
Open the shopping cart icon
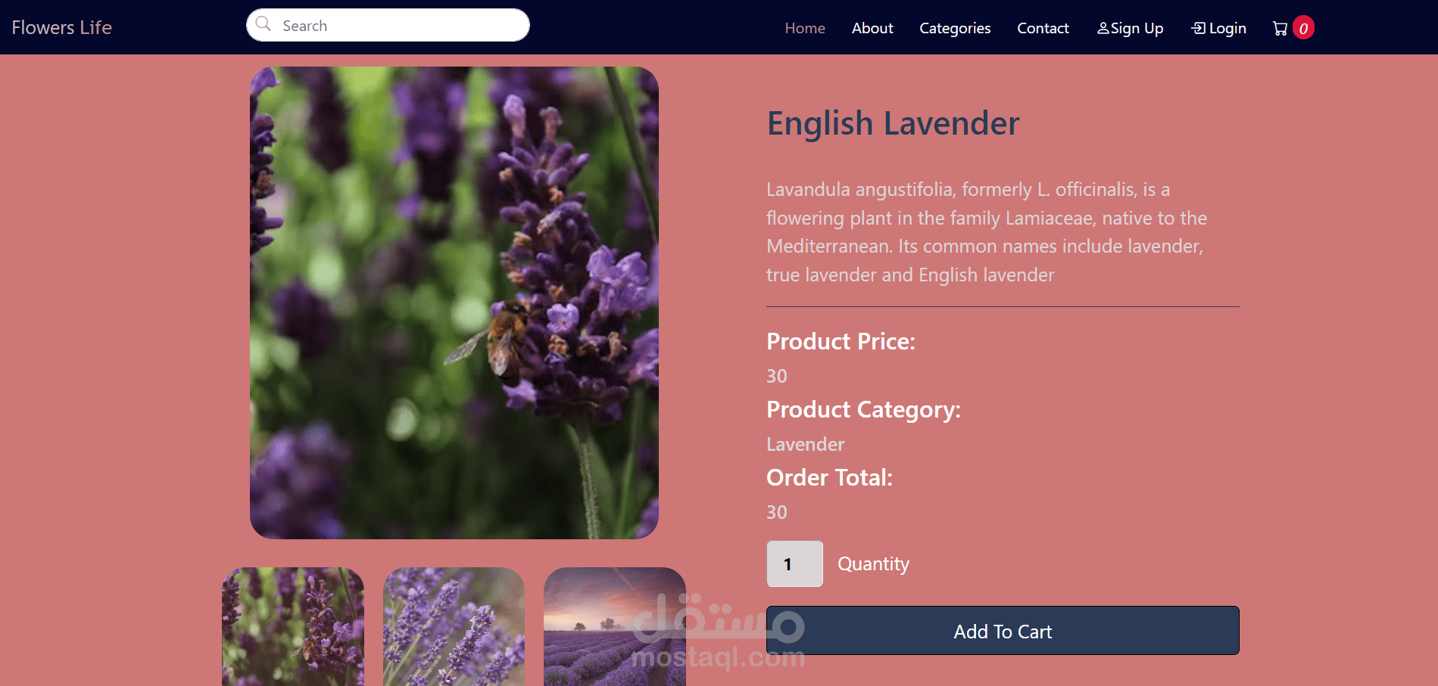click(x=1280, y=29)
